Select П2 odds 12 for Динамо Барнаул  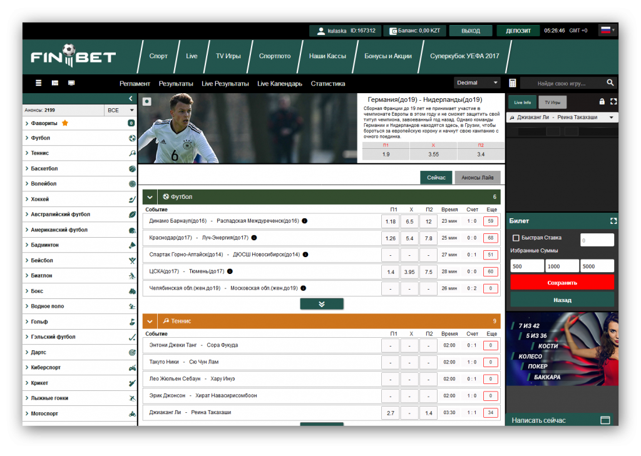[428, 221]
